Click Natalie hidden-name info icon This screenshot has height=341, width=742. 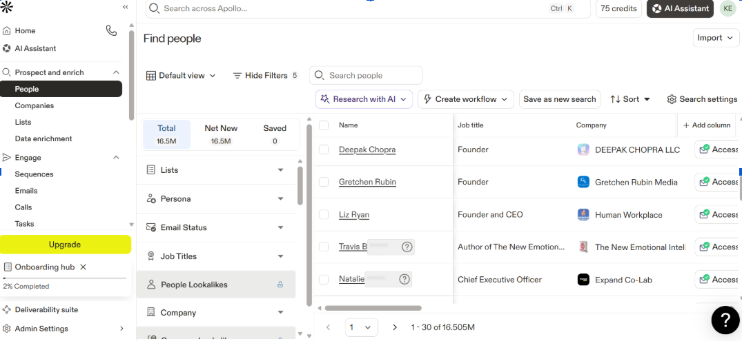pyautogui.click(x=404, y=279)
